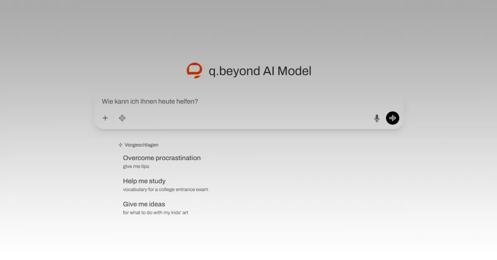This screenshot has width=497, height=260.
Task: Open the integrations tools diamond icon
Action: [x=122, y=118]
